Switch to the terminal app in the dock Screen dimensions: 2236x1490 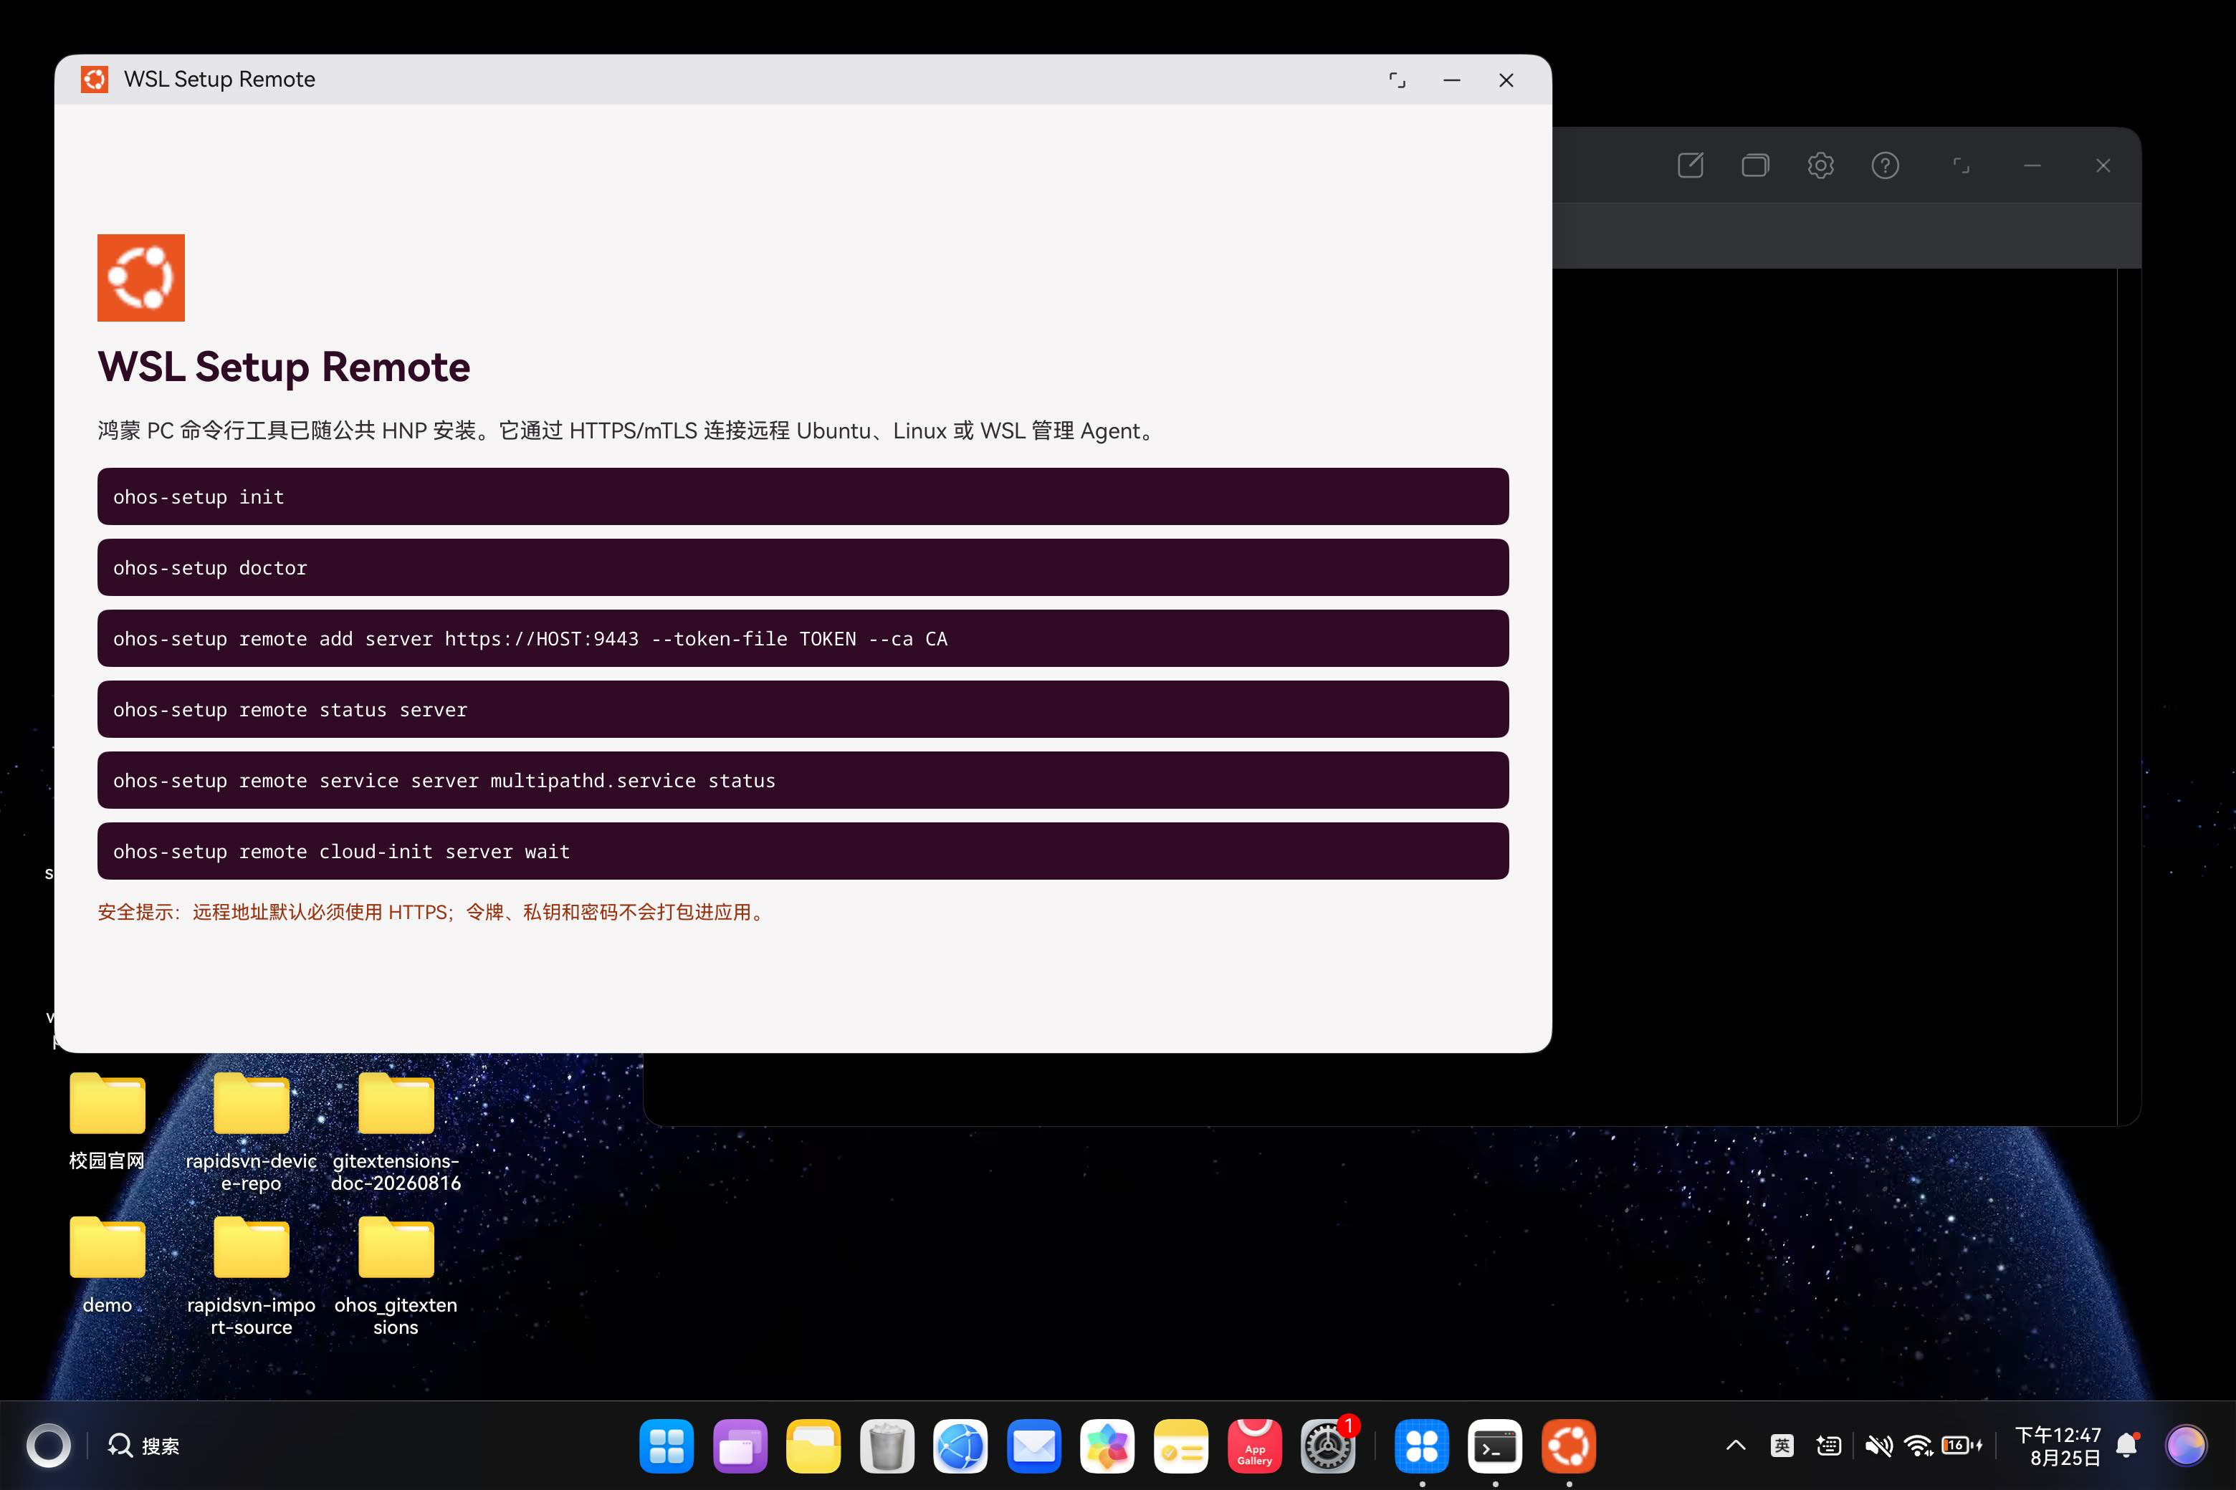[1494, 1446]
